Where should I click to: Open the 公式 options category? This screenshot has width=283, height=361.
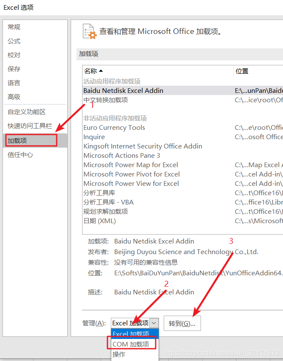(x=14, y=41)
